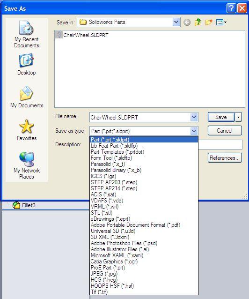Choose HOOPS HSF (*.hsf) format

[144, 286]
